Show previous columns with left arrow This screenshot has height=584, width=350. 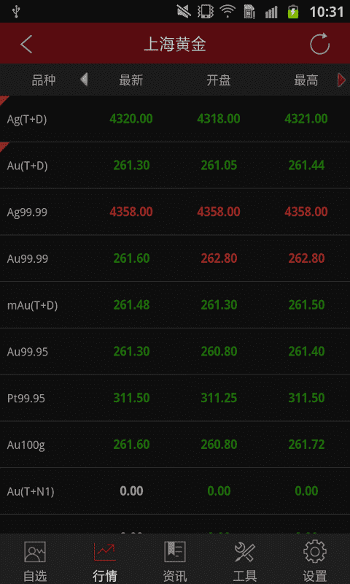84,80
